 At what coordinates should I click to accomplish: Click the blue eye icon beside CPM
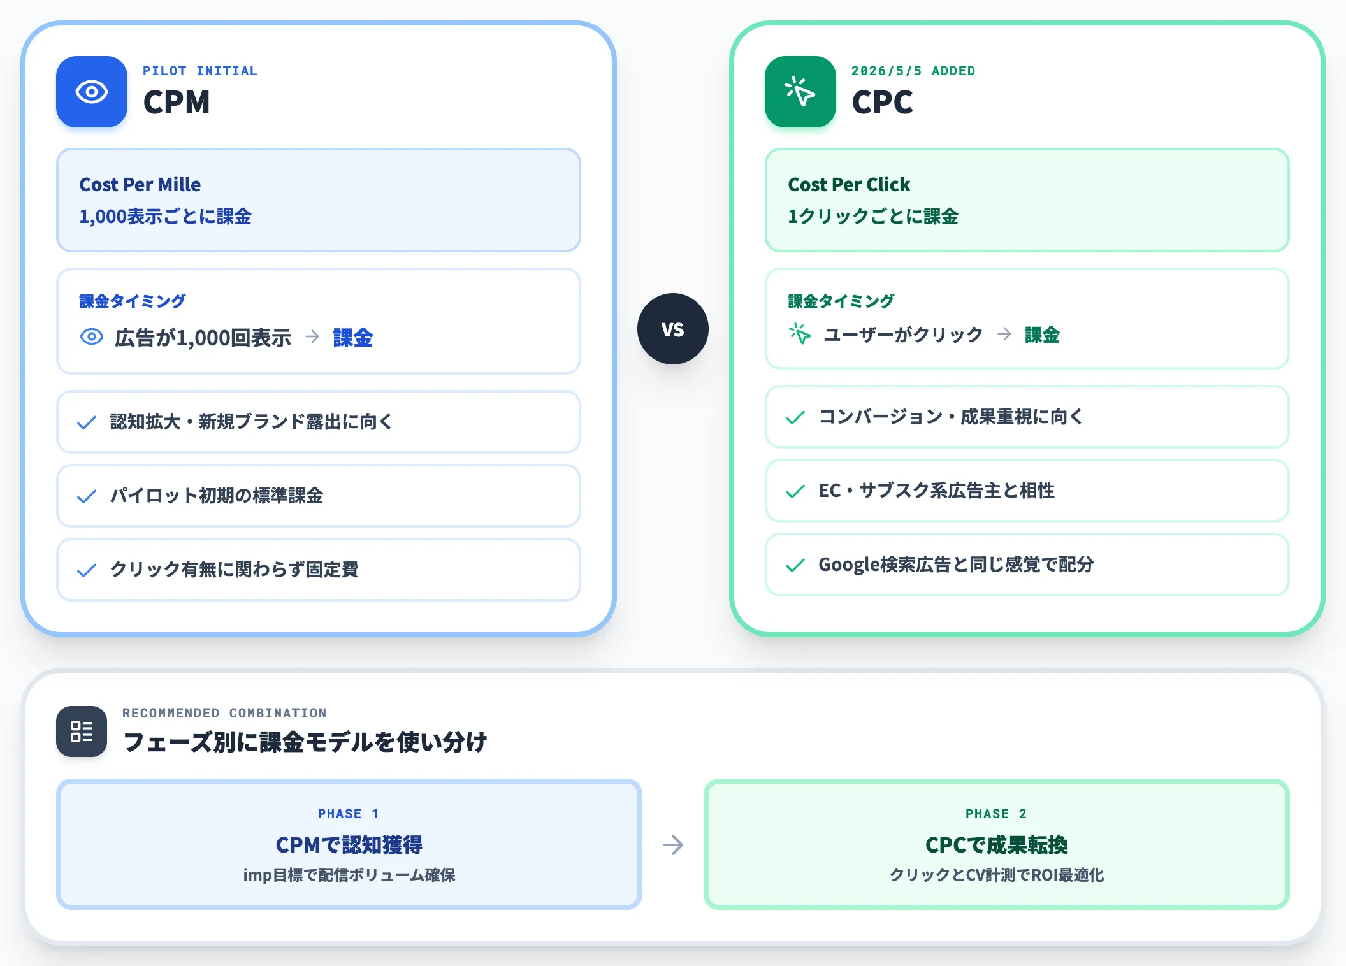(92, 92)
